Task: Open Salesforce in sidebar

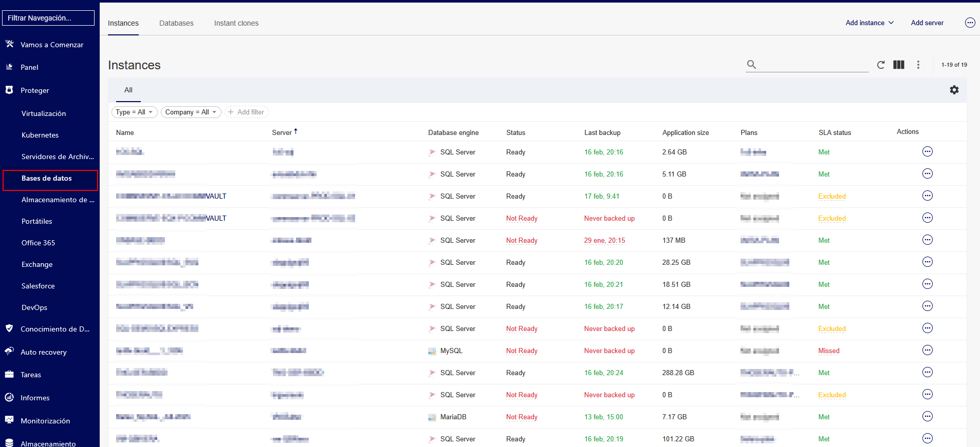Action: 38,286
